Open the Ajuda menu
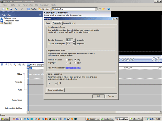The image size is (162, 121). [53, 5]
